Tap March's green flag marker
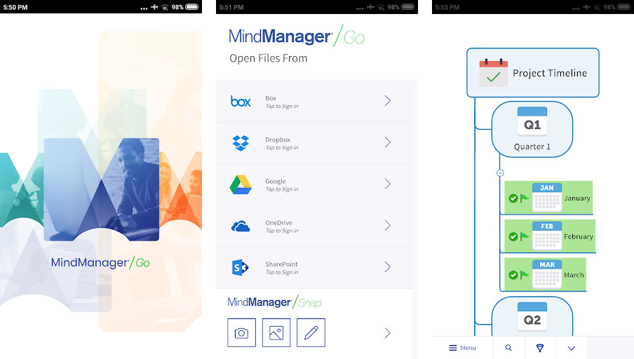 click(x=525, y=275)
